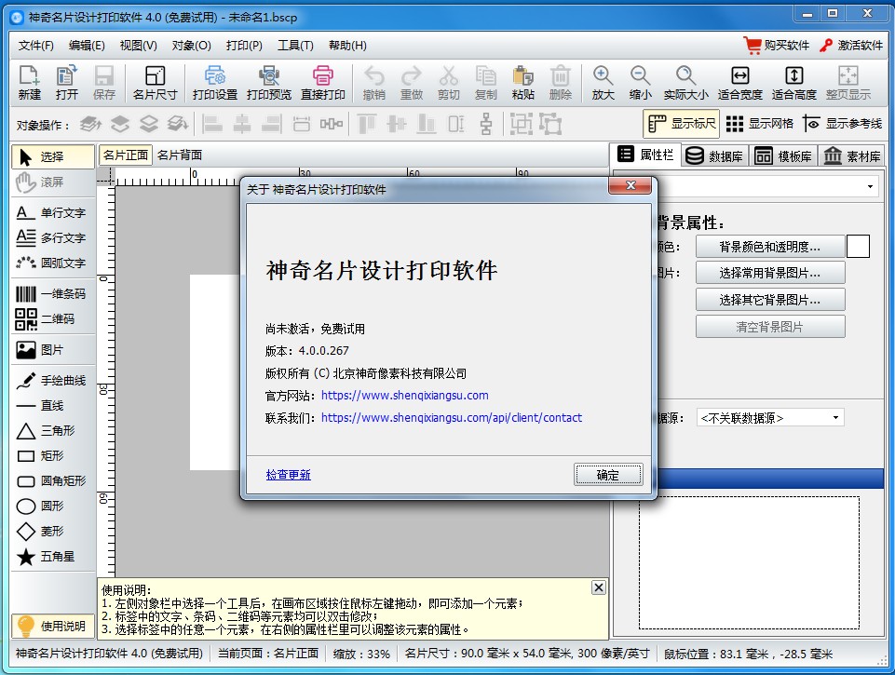Image resolution: width=895 pixels, height=675 pixels.
Task: Select the 一维条码 barcode tool
Action: pos(52,294)
